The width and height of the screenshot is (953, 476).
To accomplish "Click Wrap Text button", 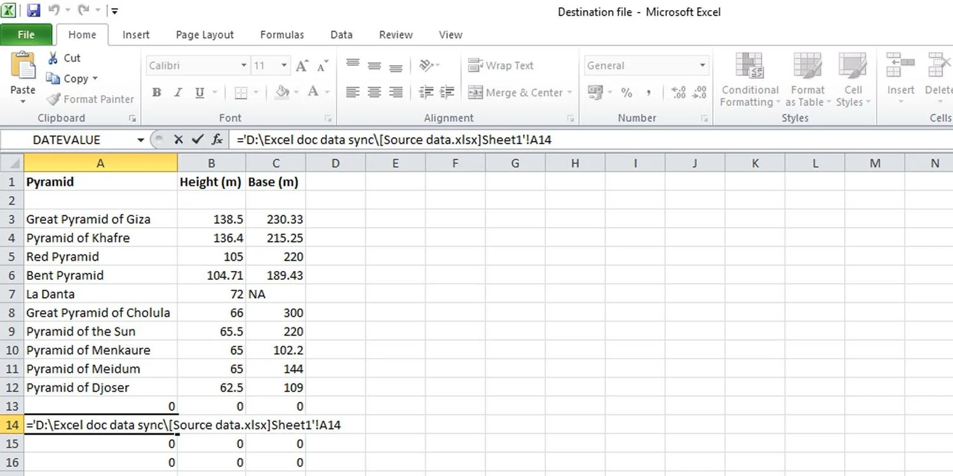I will 501,65.
